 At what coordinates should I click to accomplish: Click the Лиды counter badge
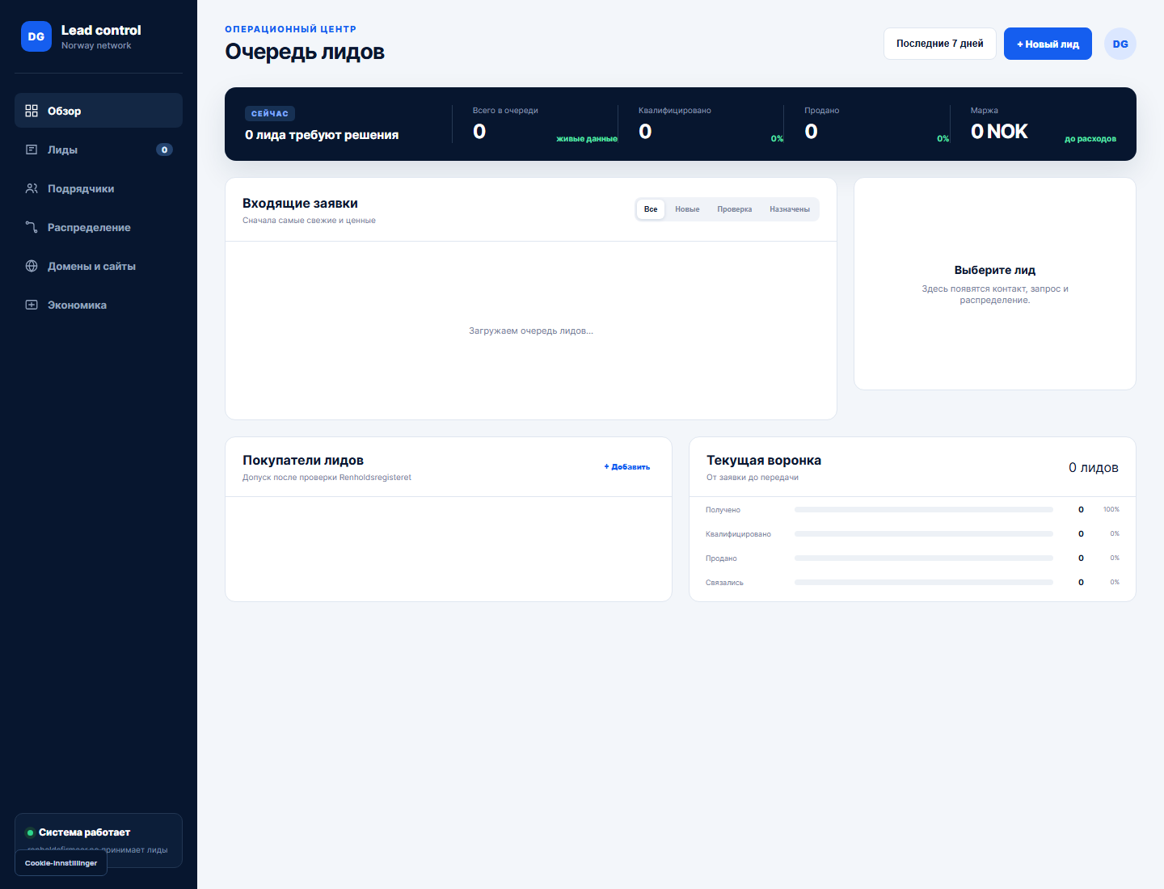pyautogui.click(x=164, y=150)
